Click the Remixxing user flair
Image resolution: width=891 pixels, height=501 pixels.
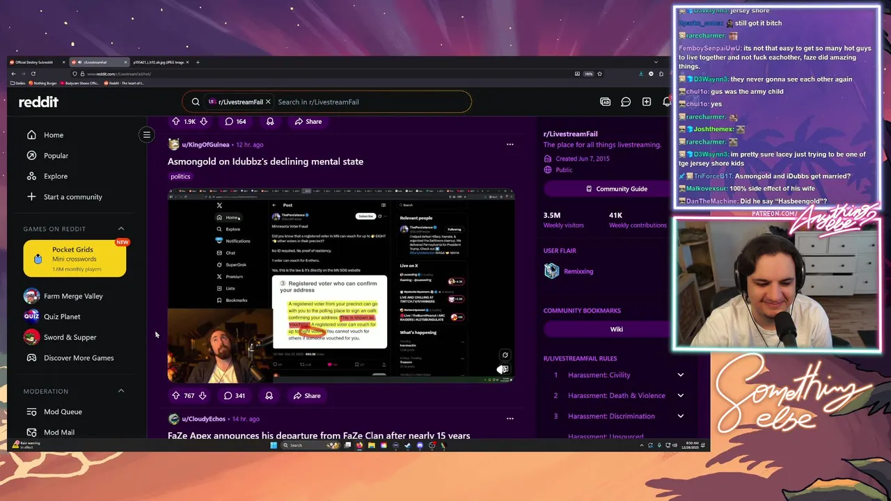[x=578, y=271]
